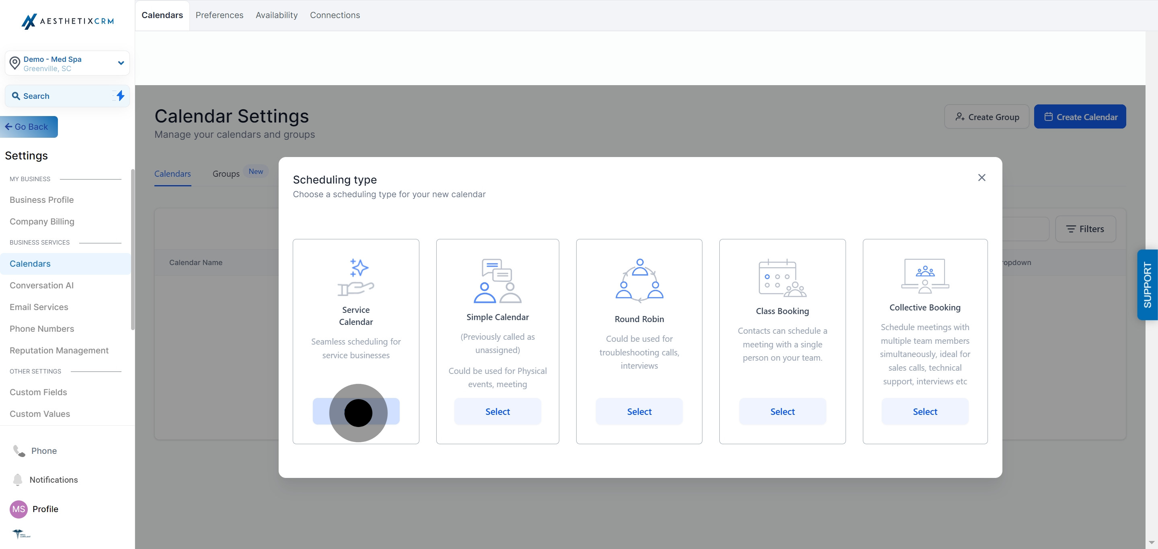Click the lightning bolt quick actions icon
Screen dimensions: 1158x549
(x=120, y=96)
